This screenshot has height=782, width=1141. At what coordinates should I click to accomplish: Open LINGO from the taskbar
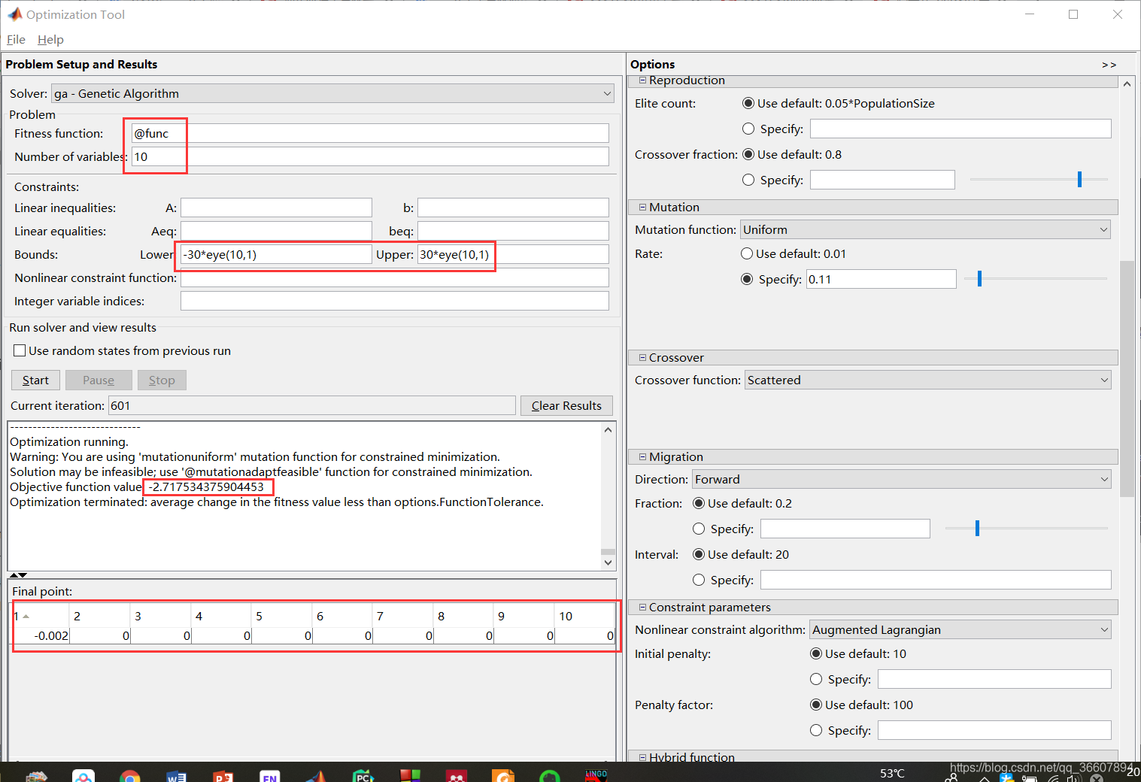pyautogui.click(x=596, y=776)
